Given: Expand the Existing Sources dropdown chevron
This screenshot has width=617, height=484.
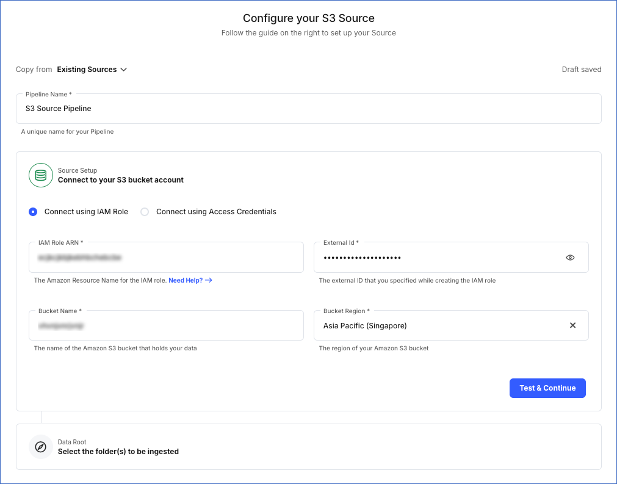Looking at the screenshot, I should [x=124, y=70].
